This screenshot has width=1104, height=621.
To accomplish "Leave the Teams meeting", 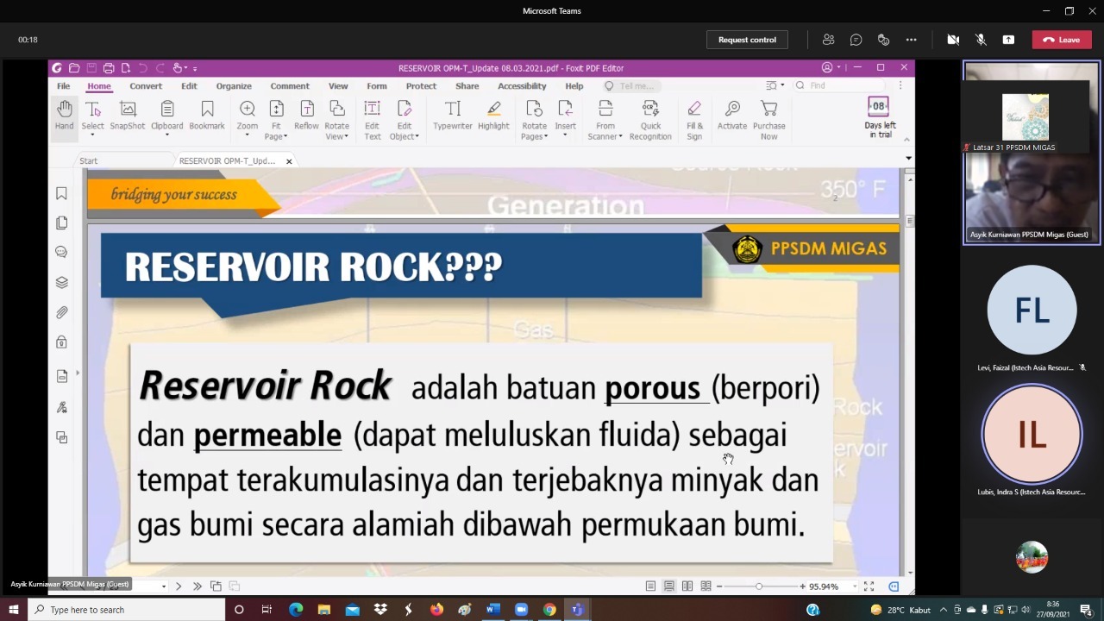I will click(x=1062, y=40).
